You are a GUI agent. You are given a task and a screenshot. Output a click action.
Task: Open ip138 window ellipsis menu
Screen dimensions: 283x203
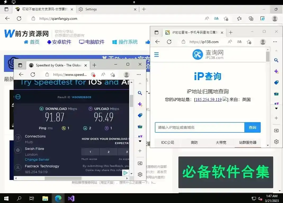[275, 42]
